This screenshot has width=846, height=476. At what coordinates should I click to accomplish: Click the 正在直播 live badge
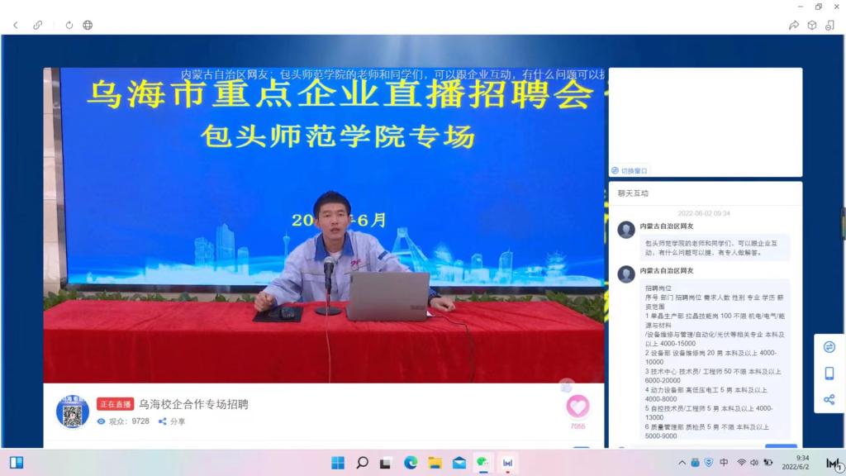click(115, 404)
